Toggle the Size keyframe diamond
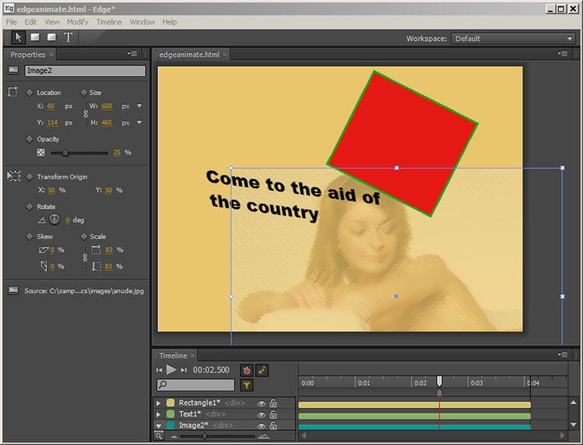Image resolution: width=583 pixels, height=445 pixels. click(84, 93)
